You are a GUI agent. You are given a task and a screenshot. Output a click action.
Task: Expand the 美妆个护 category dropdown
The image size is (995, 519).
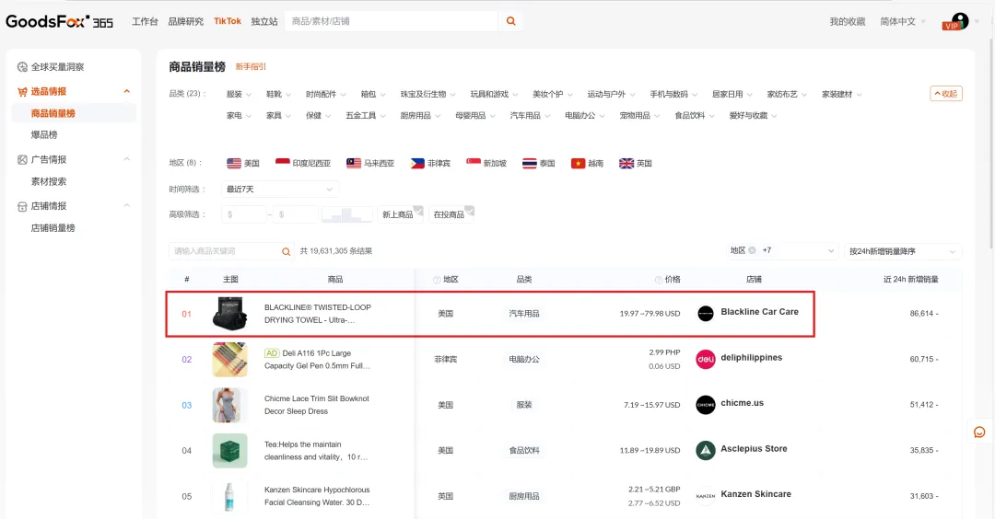coord(552,95)
